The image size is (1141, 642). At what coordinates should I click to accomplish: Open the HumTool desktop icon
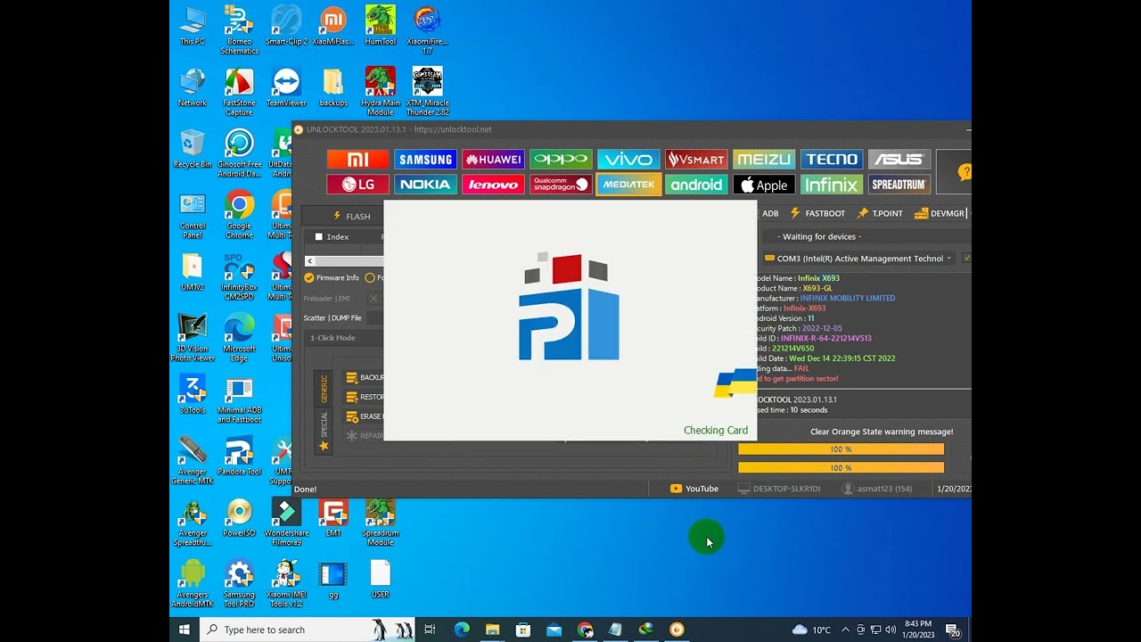(x=381, y=25)
